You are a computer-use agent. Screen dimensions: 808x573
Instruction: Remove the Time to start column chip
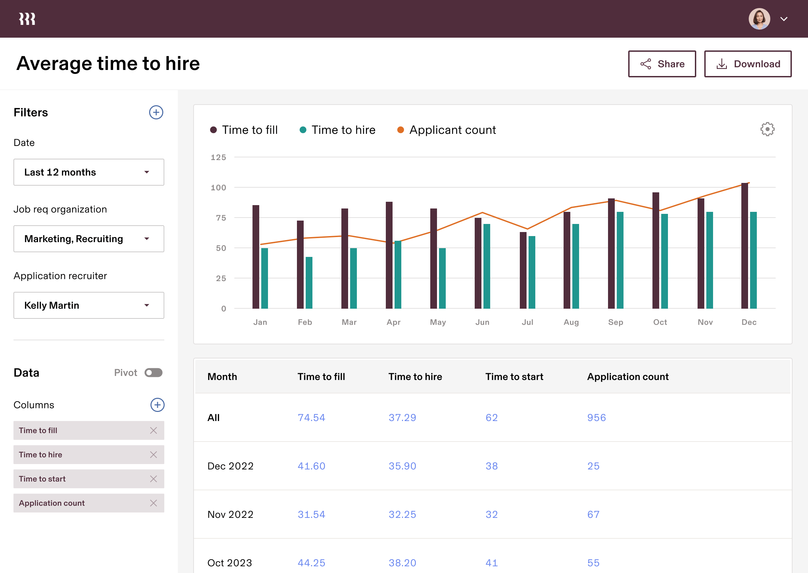[153, 479]
